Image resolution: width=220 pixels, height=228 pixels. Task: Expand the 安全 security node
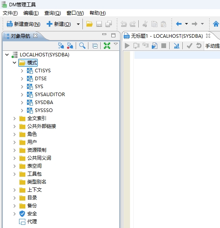point(14,214)
